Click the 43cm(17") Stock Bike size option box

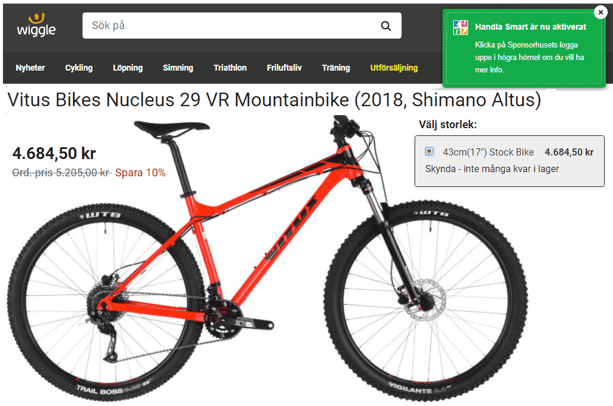tap(510, 161)
